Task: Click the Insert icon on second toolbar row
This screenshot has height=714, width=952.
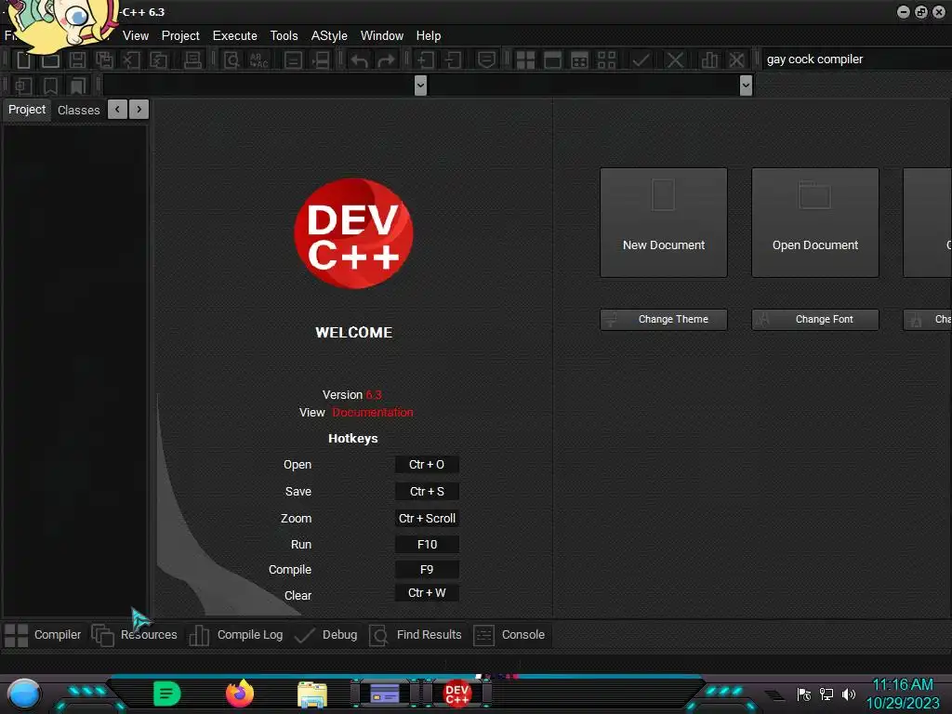Action: (x=23, y=86)
